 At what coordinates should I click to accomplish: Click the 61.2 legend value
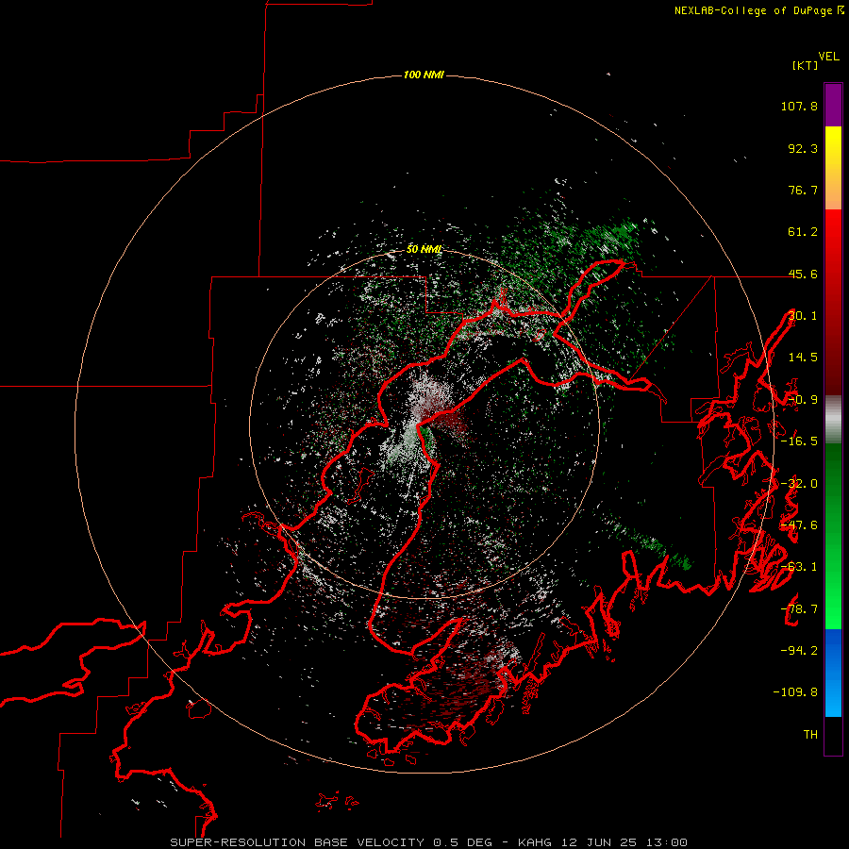(x=803, y=232)
